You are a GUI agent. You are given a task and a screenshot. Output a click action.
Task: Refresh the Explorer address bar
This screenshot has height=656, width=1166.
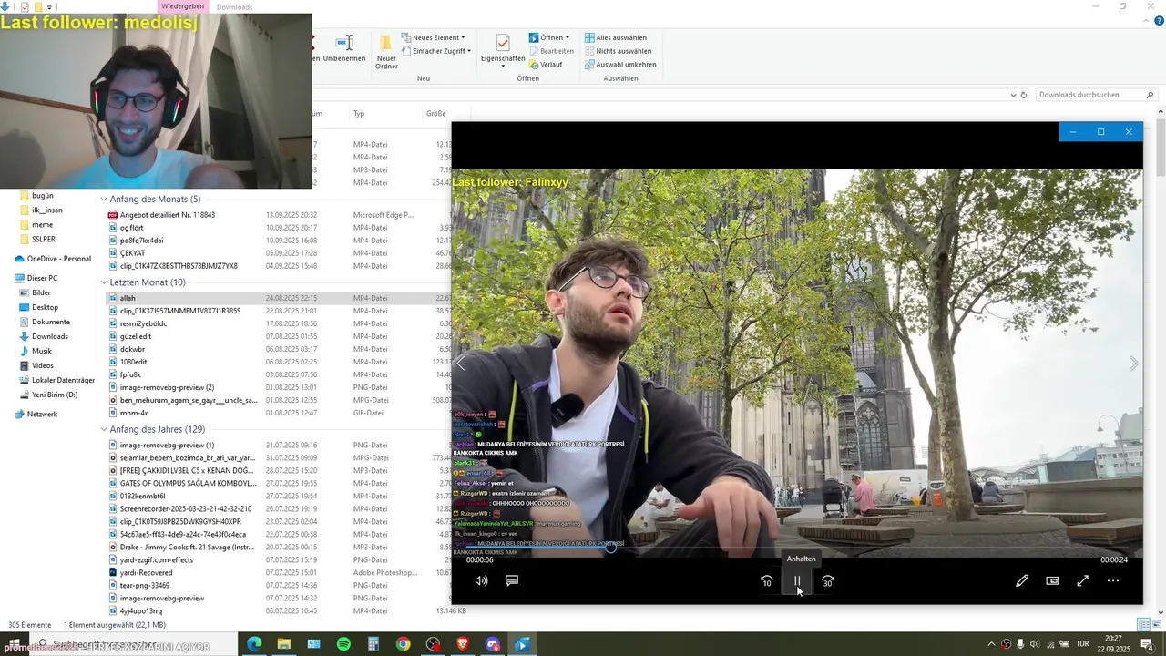pyautogui.click(x=1024, y=95)
